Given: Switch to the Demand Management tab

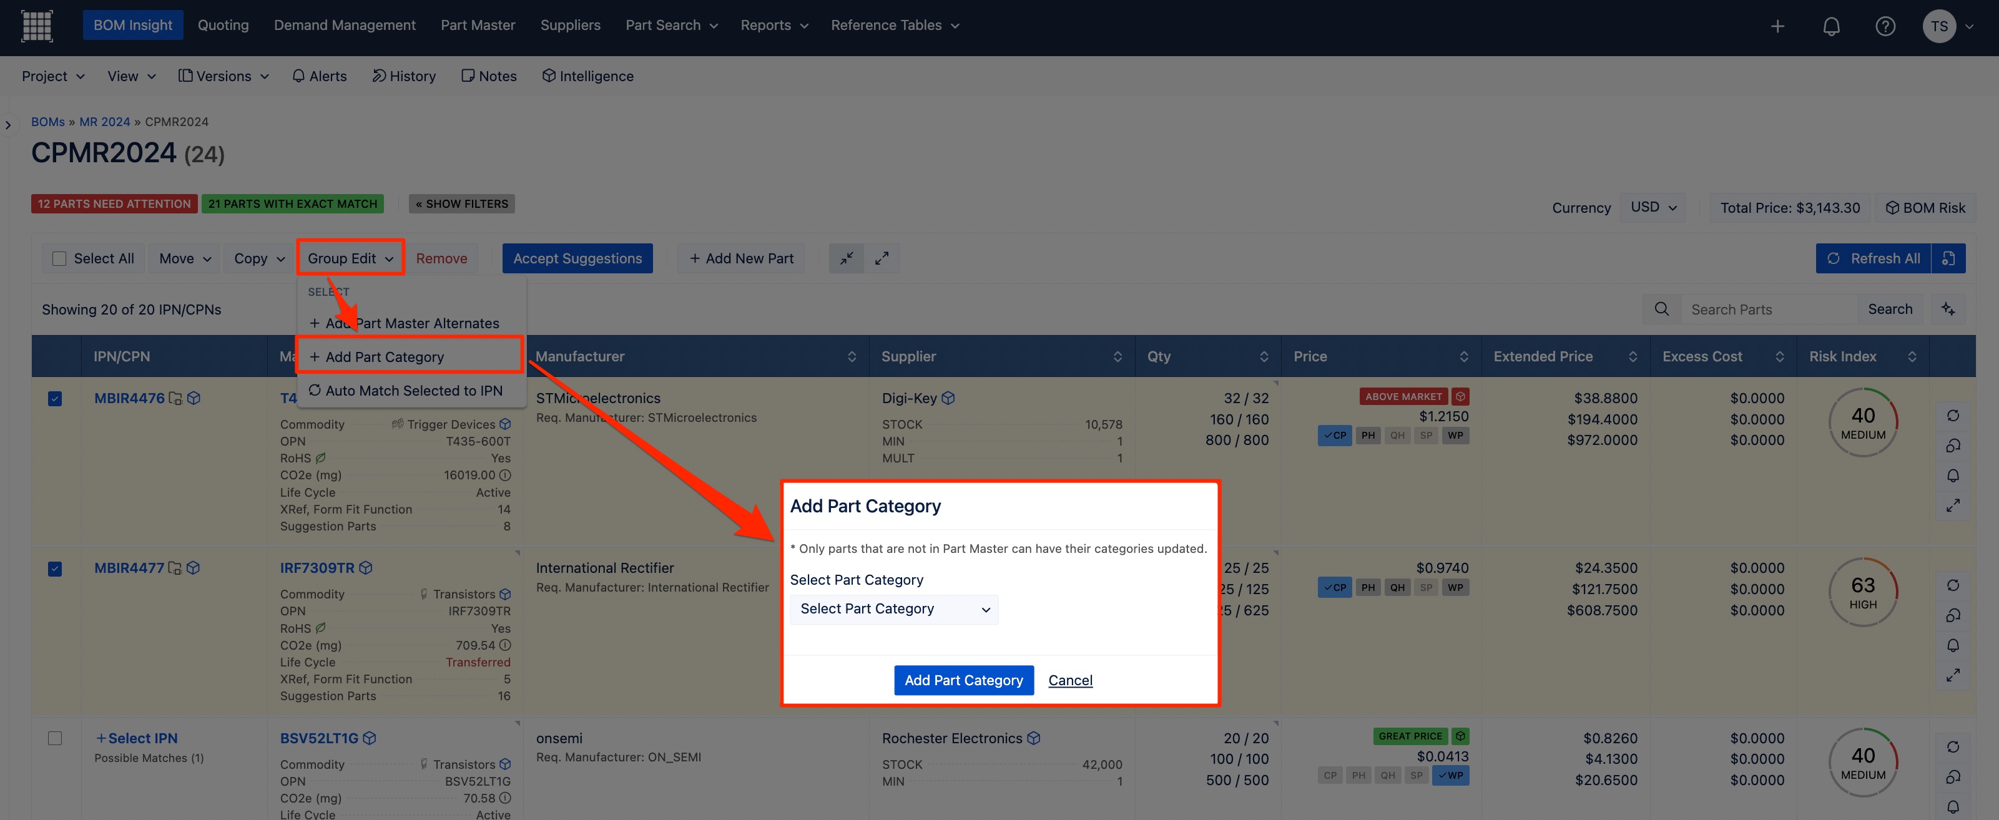Looking at the screenshot, I should click(345, 26).
